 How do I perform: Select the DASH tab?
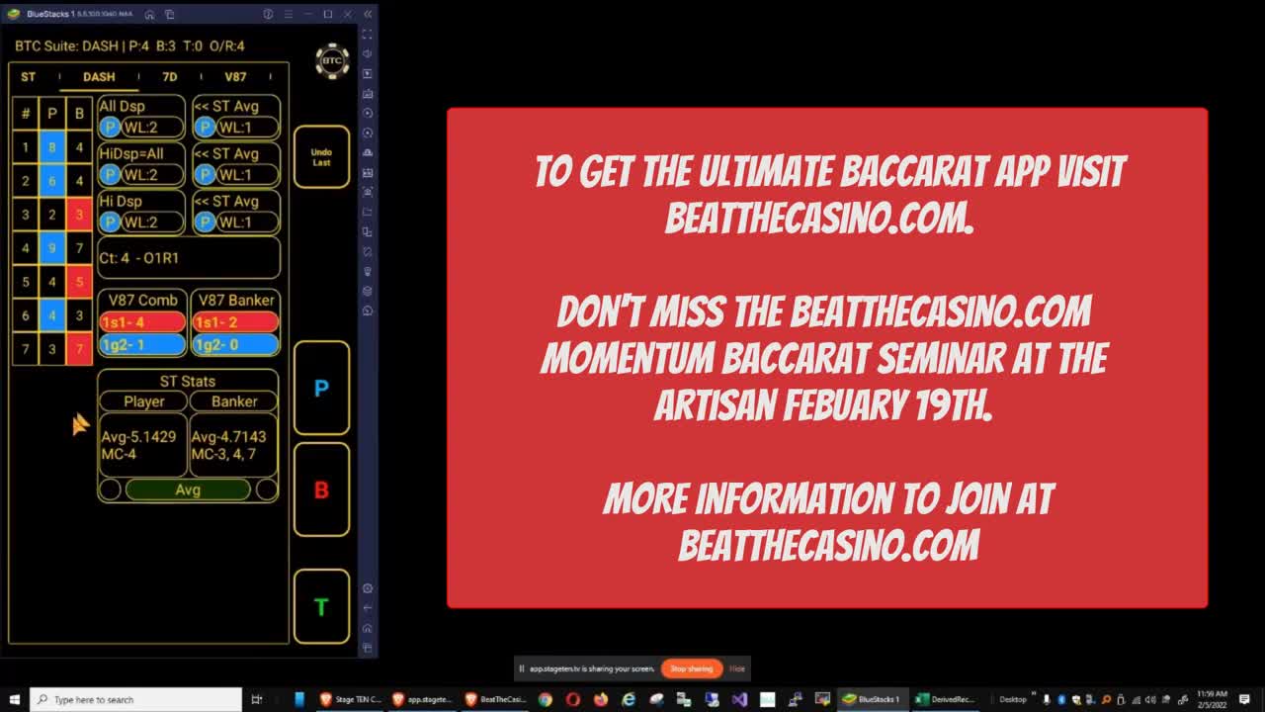(99, 76)
